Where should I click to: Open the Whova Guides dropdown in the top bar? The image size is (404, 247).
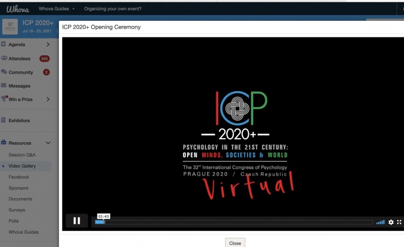[57, 9]
